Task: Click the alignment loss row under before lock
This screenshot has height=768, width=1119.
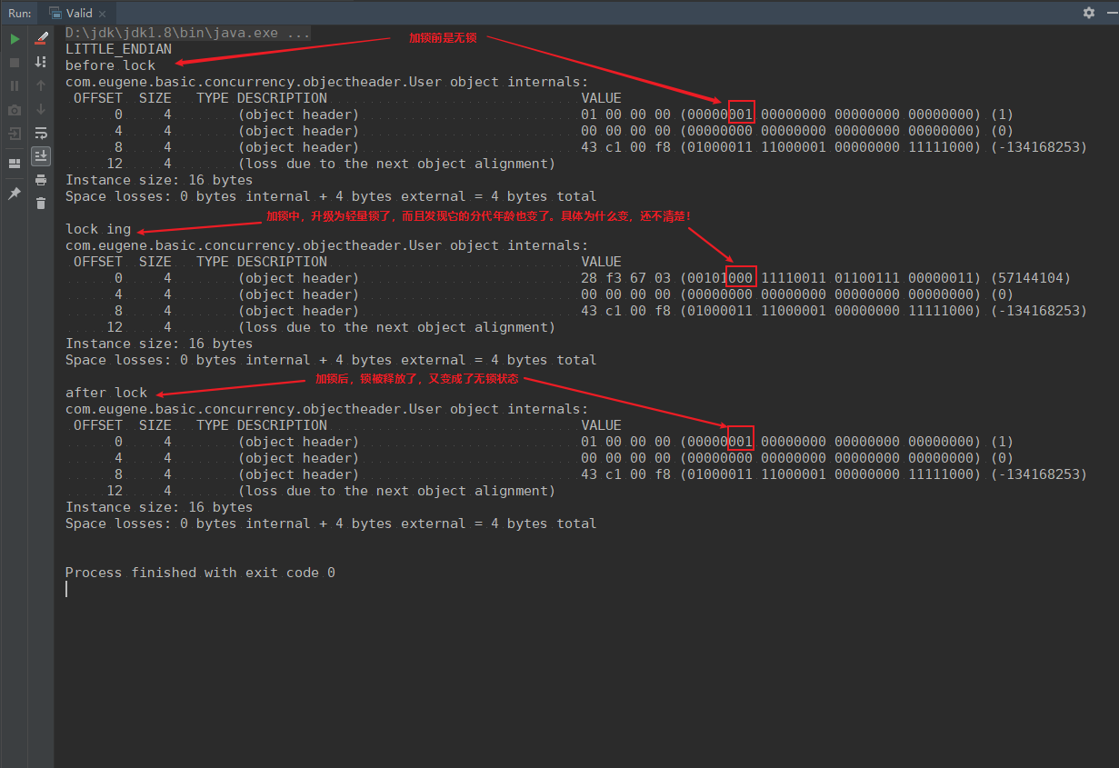Action: coord(330,164)
